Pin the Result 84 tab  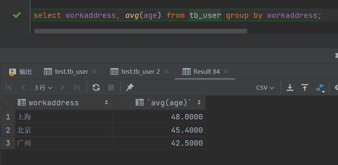point(130,87)
